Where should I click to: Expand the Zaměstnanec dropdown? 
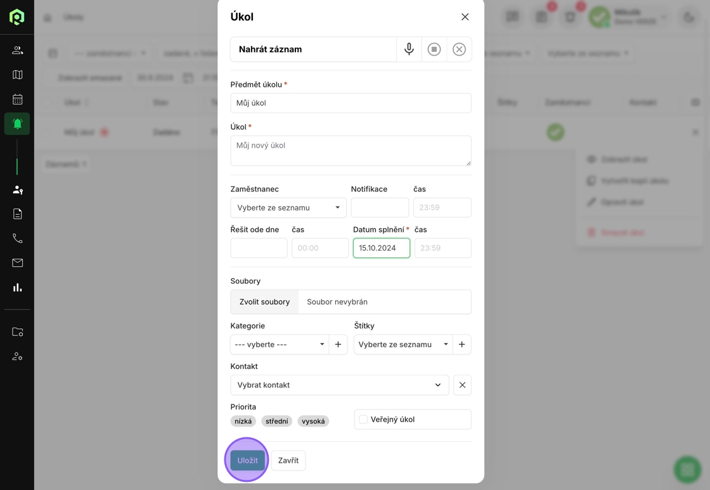click(x=288, y=207)
